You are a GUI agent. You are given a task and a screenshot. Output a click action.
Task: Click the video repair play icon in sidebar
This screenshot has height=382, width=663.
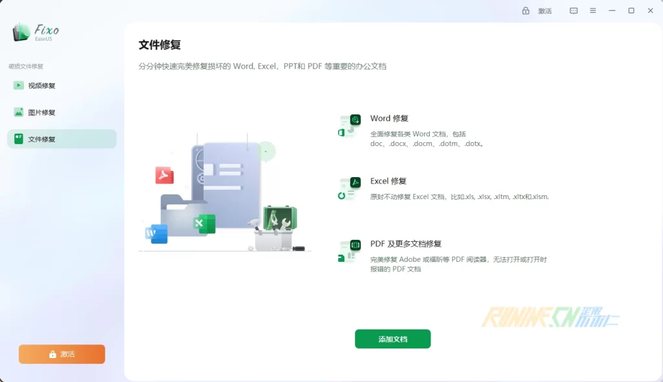(19, 85)
